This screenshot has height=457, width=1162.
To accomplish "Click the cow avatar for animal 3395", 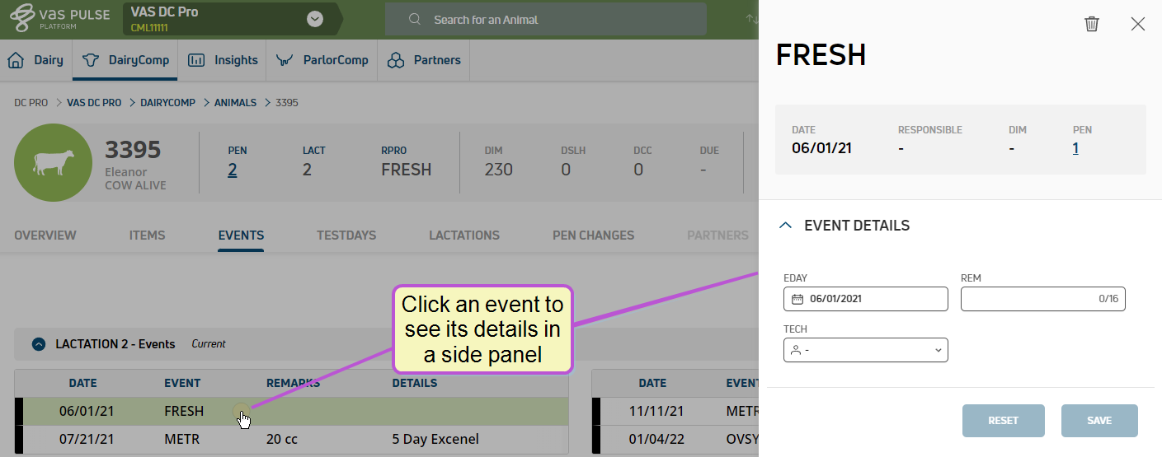I will pos(51,162).
